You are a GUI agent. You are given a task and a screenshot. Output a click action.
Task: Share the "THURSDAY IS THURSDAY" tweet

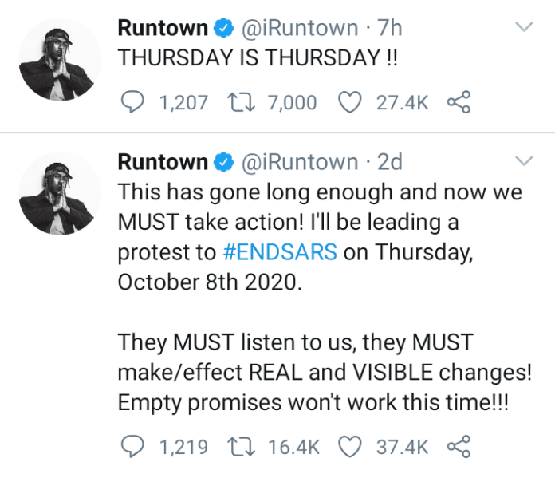pyautogui.click(x=459, y=102)
